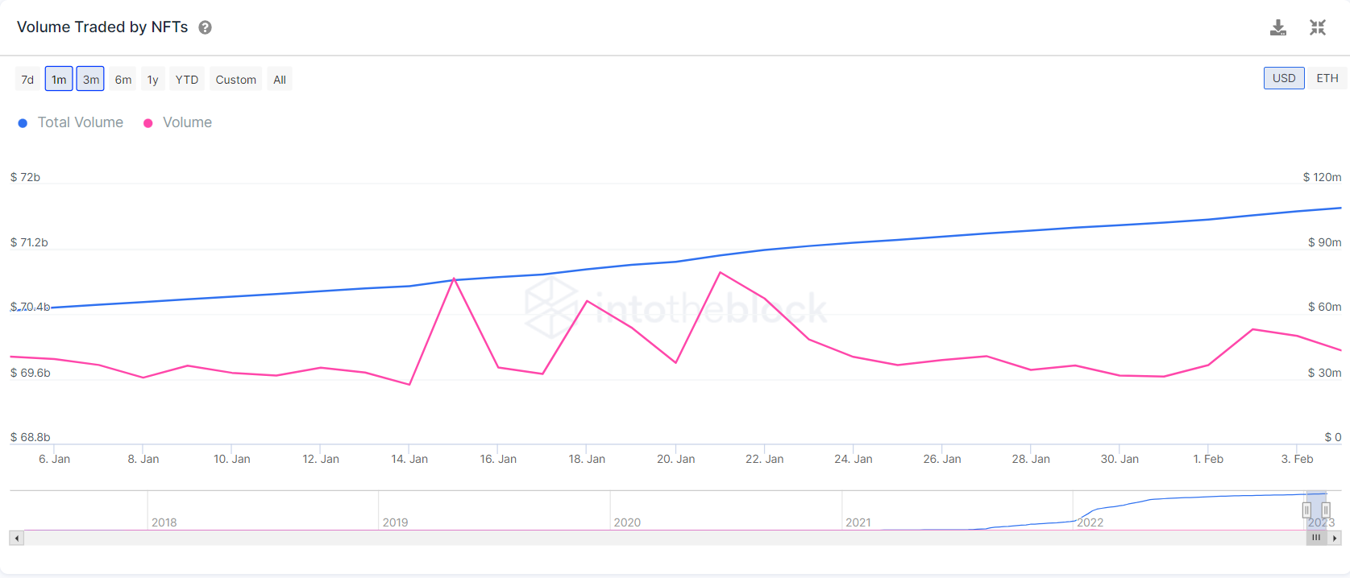Click the 2022 label in the navigator
1350x578 pixels.
point(1090,522)
